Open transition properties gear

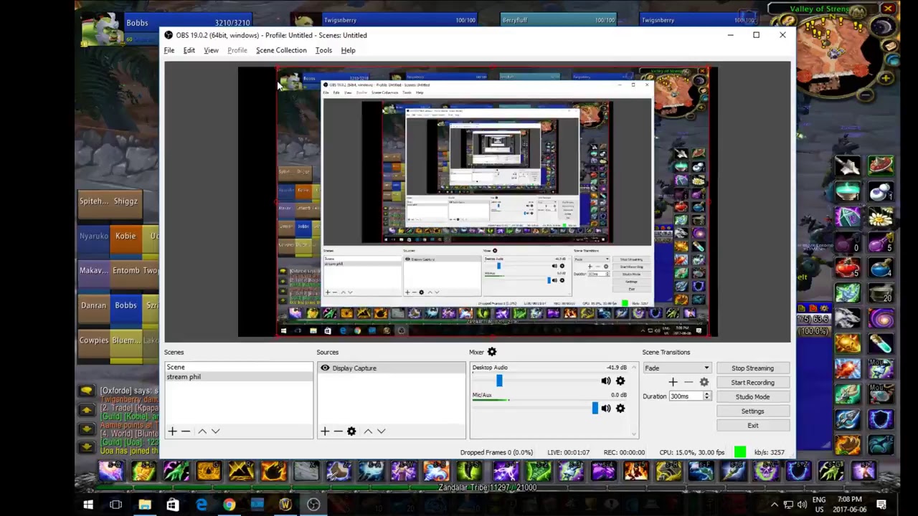tap(704, 383)
